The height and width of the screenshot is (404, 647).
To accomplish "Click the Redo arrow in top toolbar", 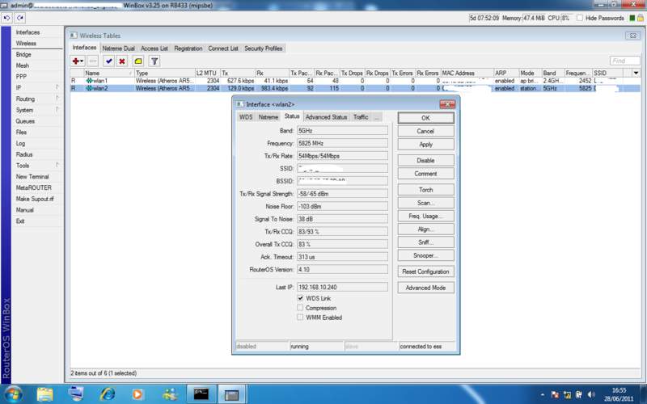I will (x=19, y=18).
